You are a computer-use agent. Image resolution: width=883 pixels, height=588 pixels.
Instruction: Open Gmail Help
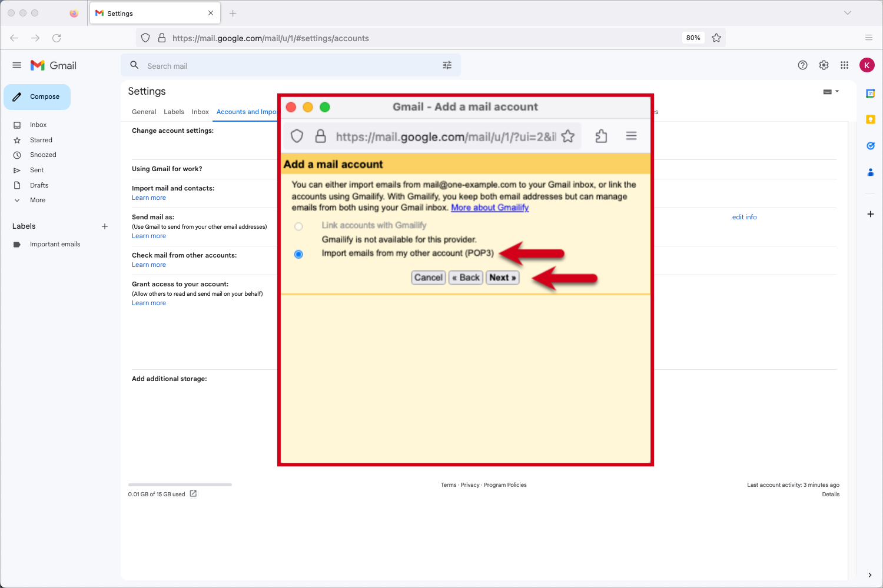pos(802,65)
